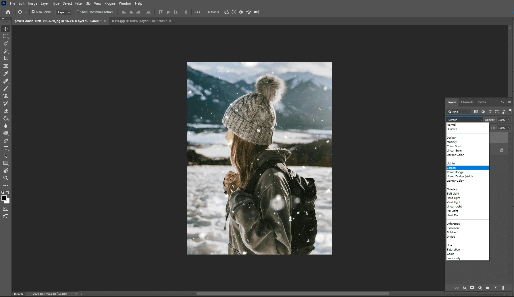Select the Lasso tool

click(6, 44)
